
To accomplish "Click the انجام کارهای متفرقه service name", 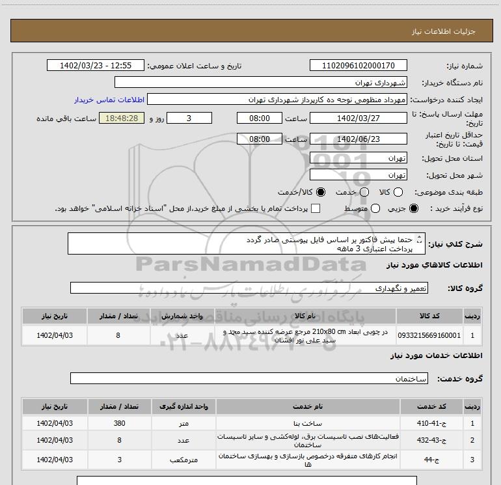I will [x=308, y=460].
